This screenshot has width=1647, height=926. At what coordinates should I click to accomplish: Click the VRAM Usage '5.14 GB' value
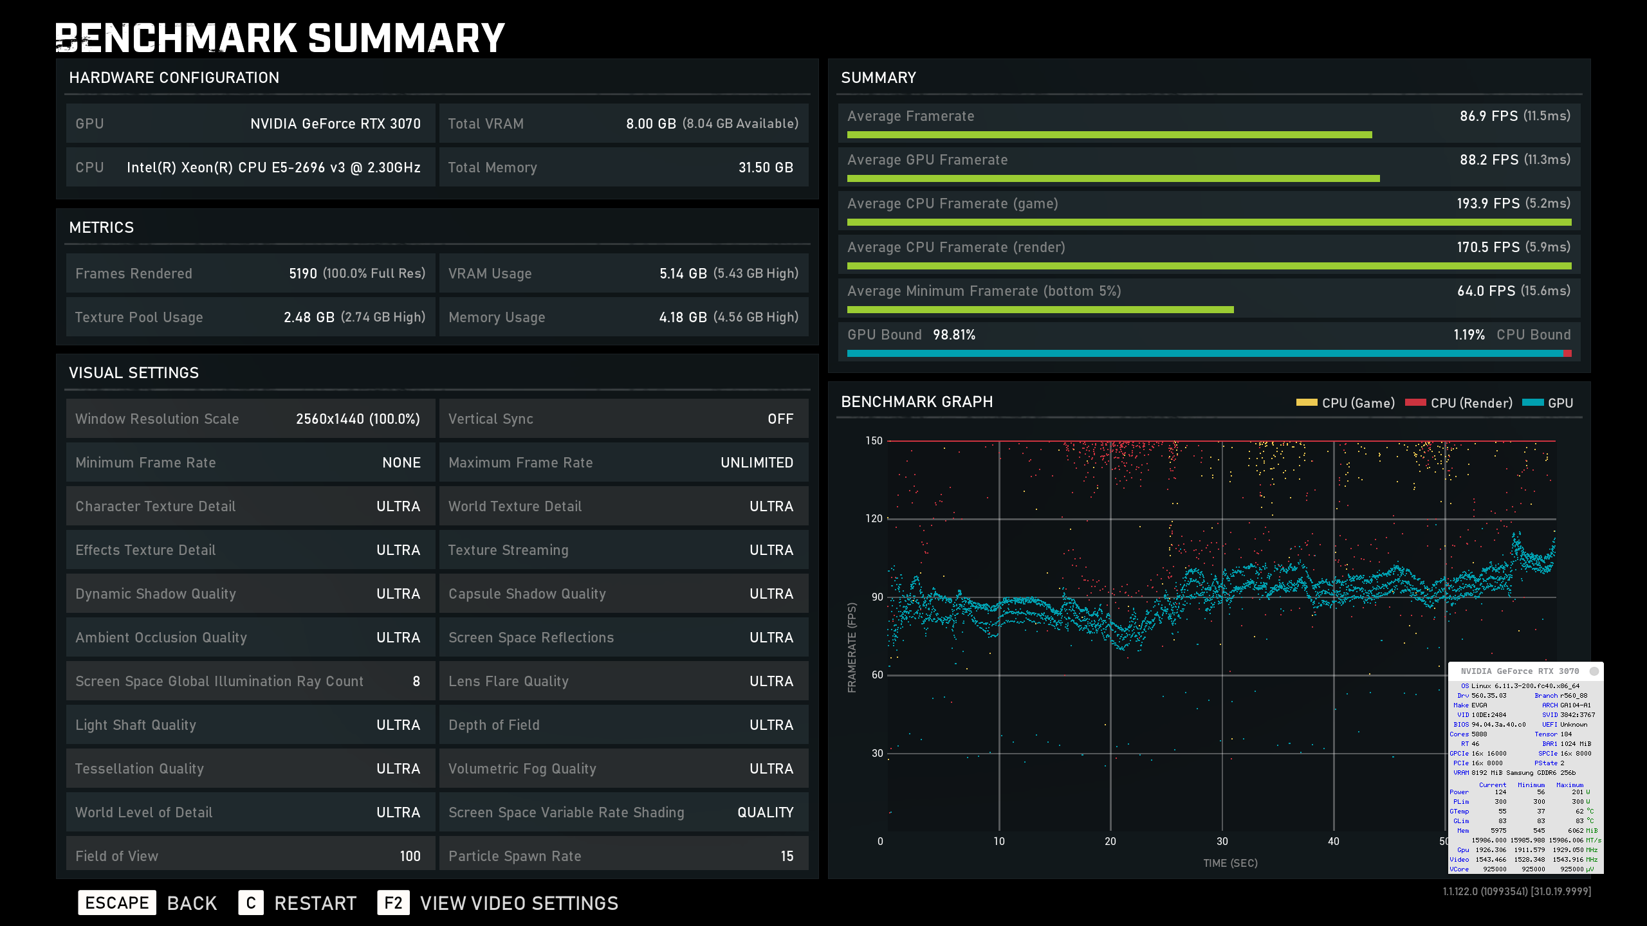pyautogui.click(x=683, y=273)
